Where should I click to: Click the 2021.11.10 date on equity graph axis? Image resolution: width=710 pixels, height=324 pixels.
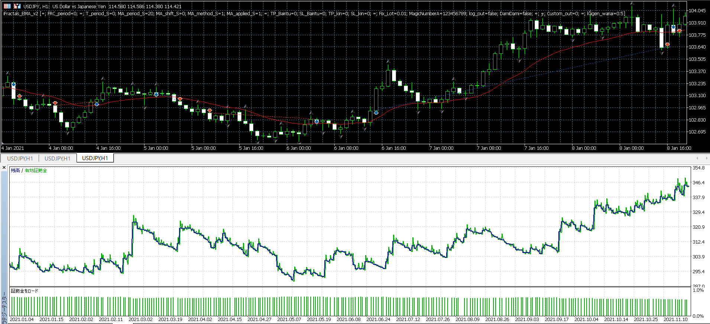click(x=675, y=320)
